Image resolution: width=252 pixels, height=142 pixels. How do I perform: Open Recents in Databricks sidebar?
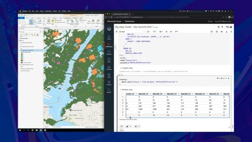coord(109,52)
